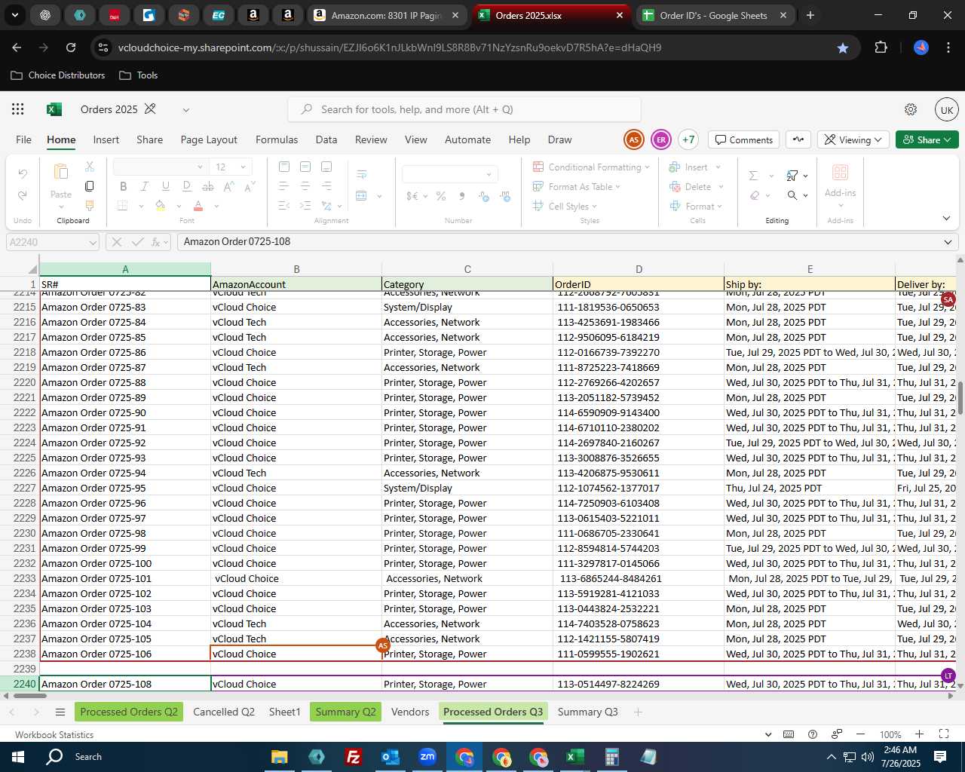
Task: Click the Sort & Filter icon
Action: coord(792,175)
